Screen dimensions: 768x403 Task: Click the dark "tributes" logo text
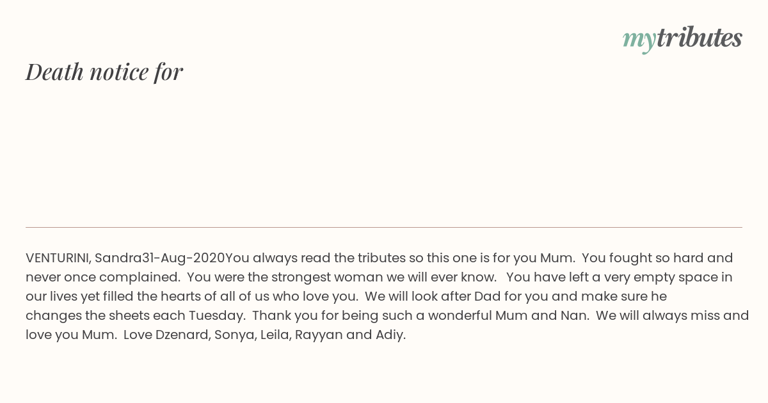(x=700, y=38)
